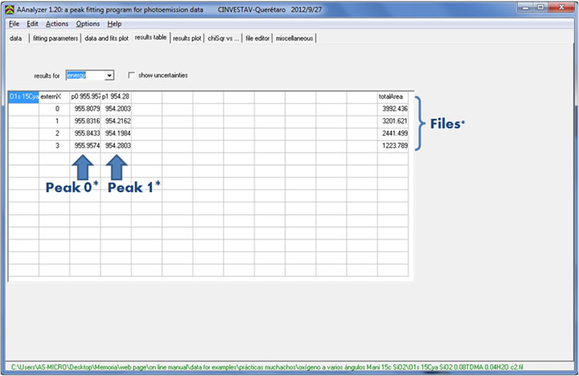The width and height of the screenshot is (579, 376).
Task: Go to the data and fits plot tab
Action: coord(107,38)
